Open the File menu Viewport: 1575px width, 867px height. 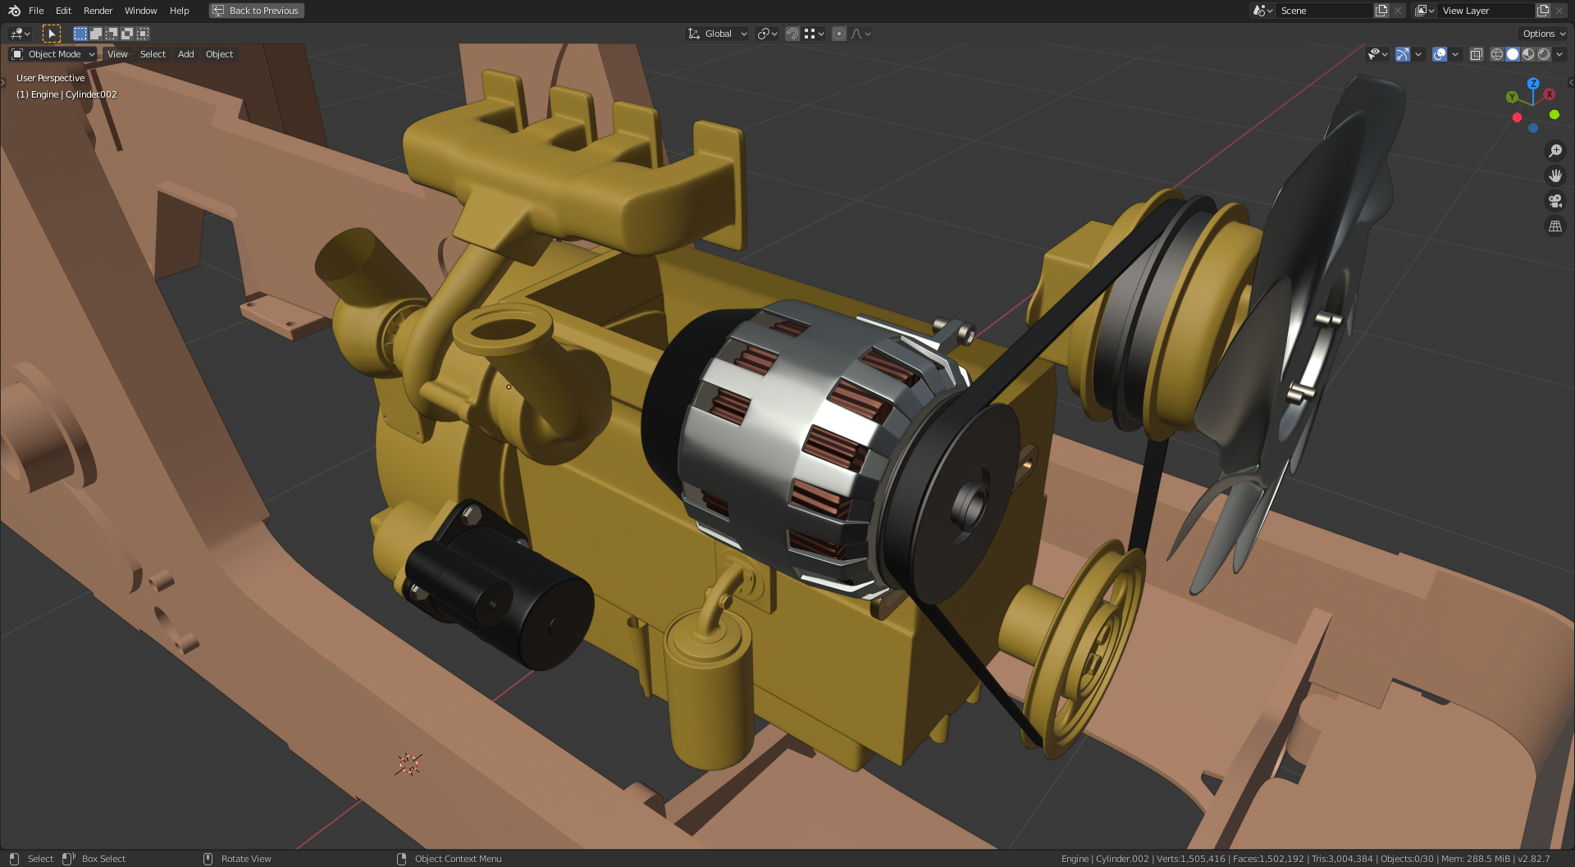[36, 11]
